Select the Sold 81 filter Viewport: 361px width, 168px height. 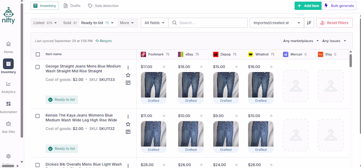[x=70, y=23]
